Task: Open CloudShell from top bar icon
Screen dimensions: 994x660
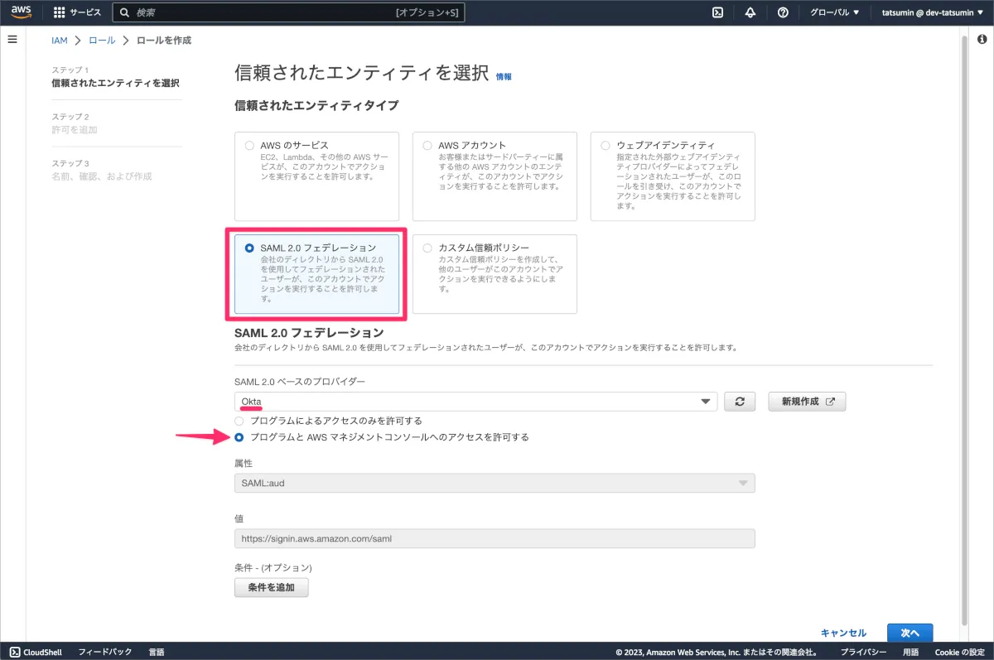Action: pos(718,12)
